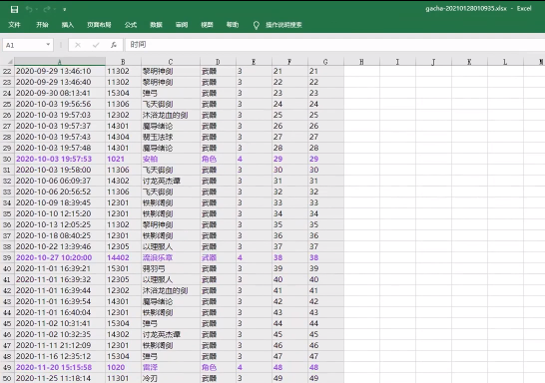Select column A header
Image resolution: width=545 pixels, height=383 pixels.
pos(60,62)
